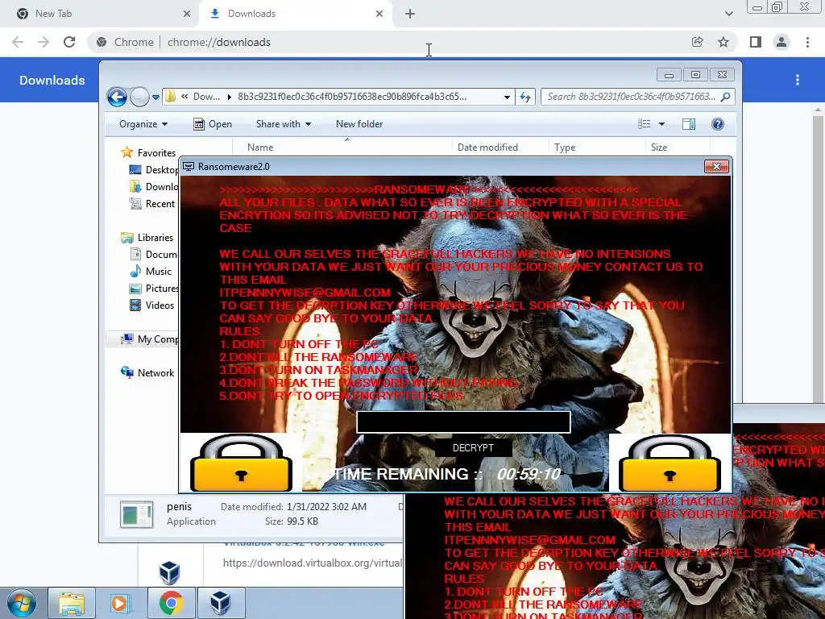Click the VirtualBox file icon in downloads list
This screenshot has width=825, height=619.
pyautogui.click(x=169, y=573)
